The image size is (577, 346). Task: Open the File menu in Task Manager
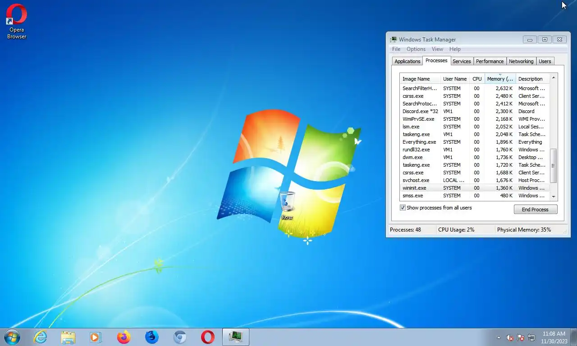[396, 49]
